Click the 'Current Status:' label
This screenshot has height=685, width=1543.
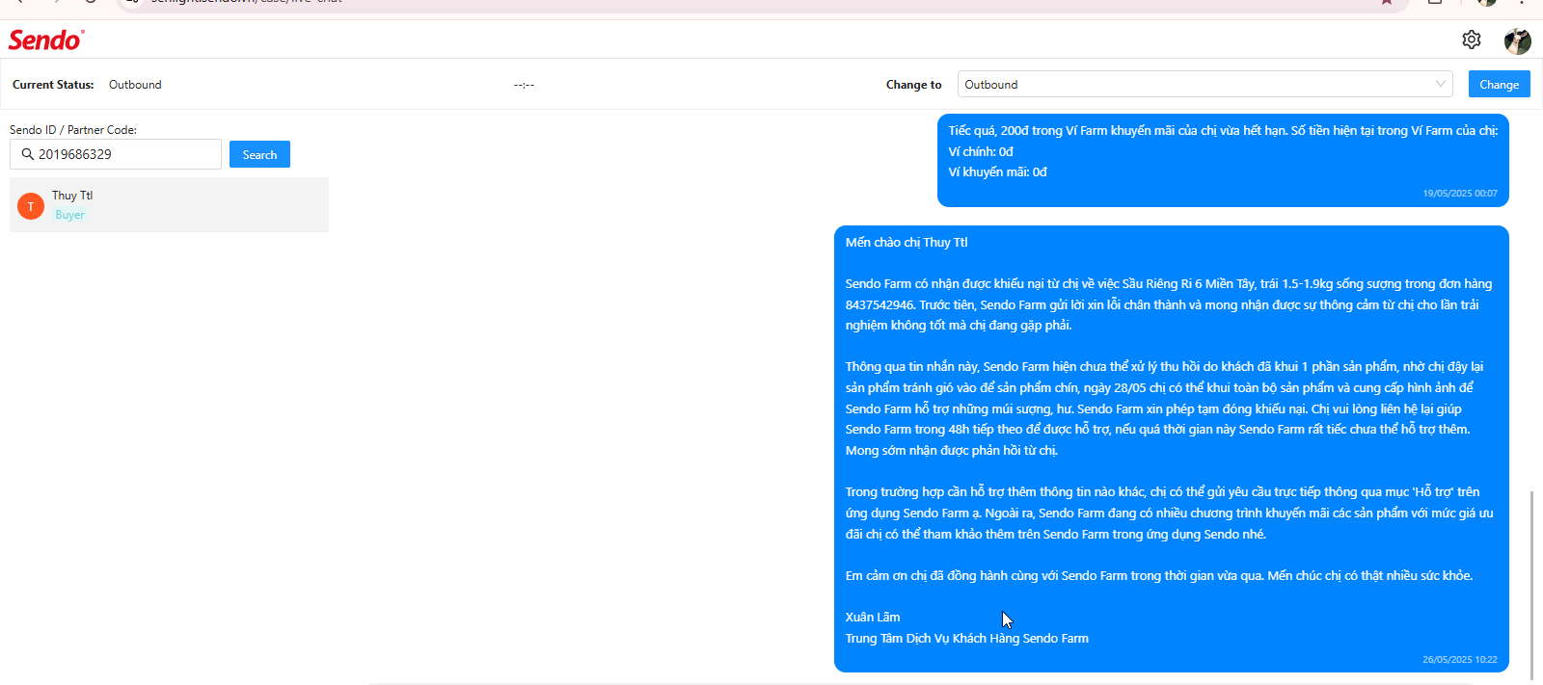point(53,85)
